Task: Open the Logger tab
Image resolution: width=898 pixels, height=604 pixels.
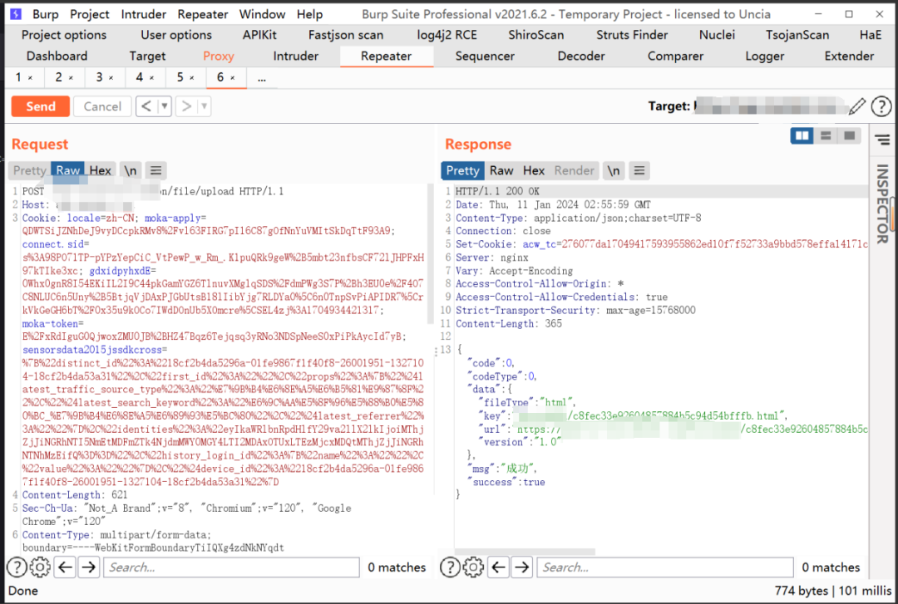Action: coord(765,56)
